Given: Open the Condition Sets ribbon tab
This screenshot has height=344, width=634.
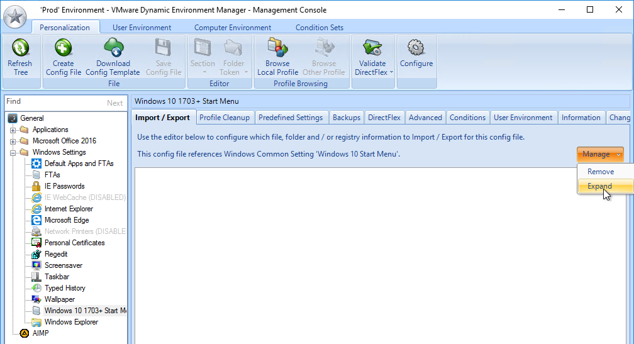Looking at the screenshot, I should pos(320,28).
